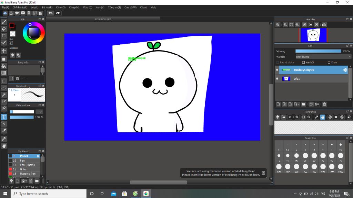Screen dimensions: 353x198
Task: Delete layer using trash icon in layer panel
Action: (x=324, y=104)
